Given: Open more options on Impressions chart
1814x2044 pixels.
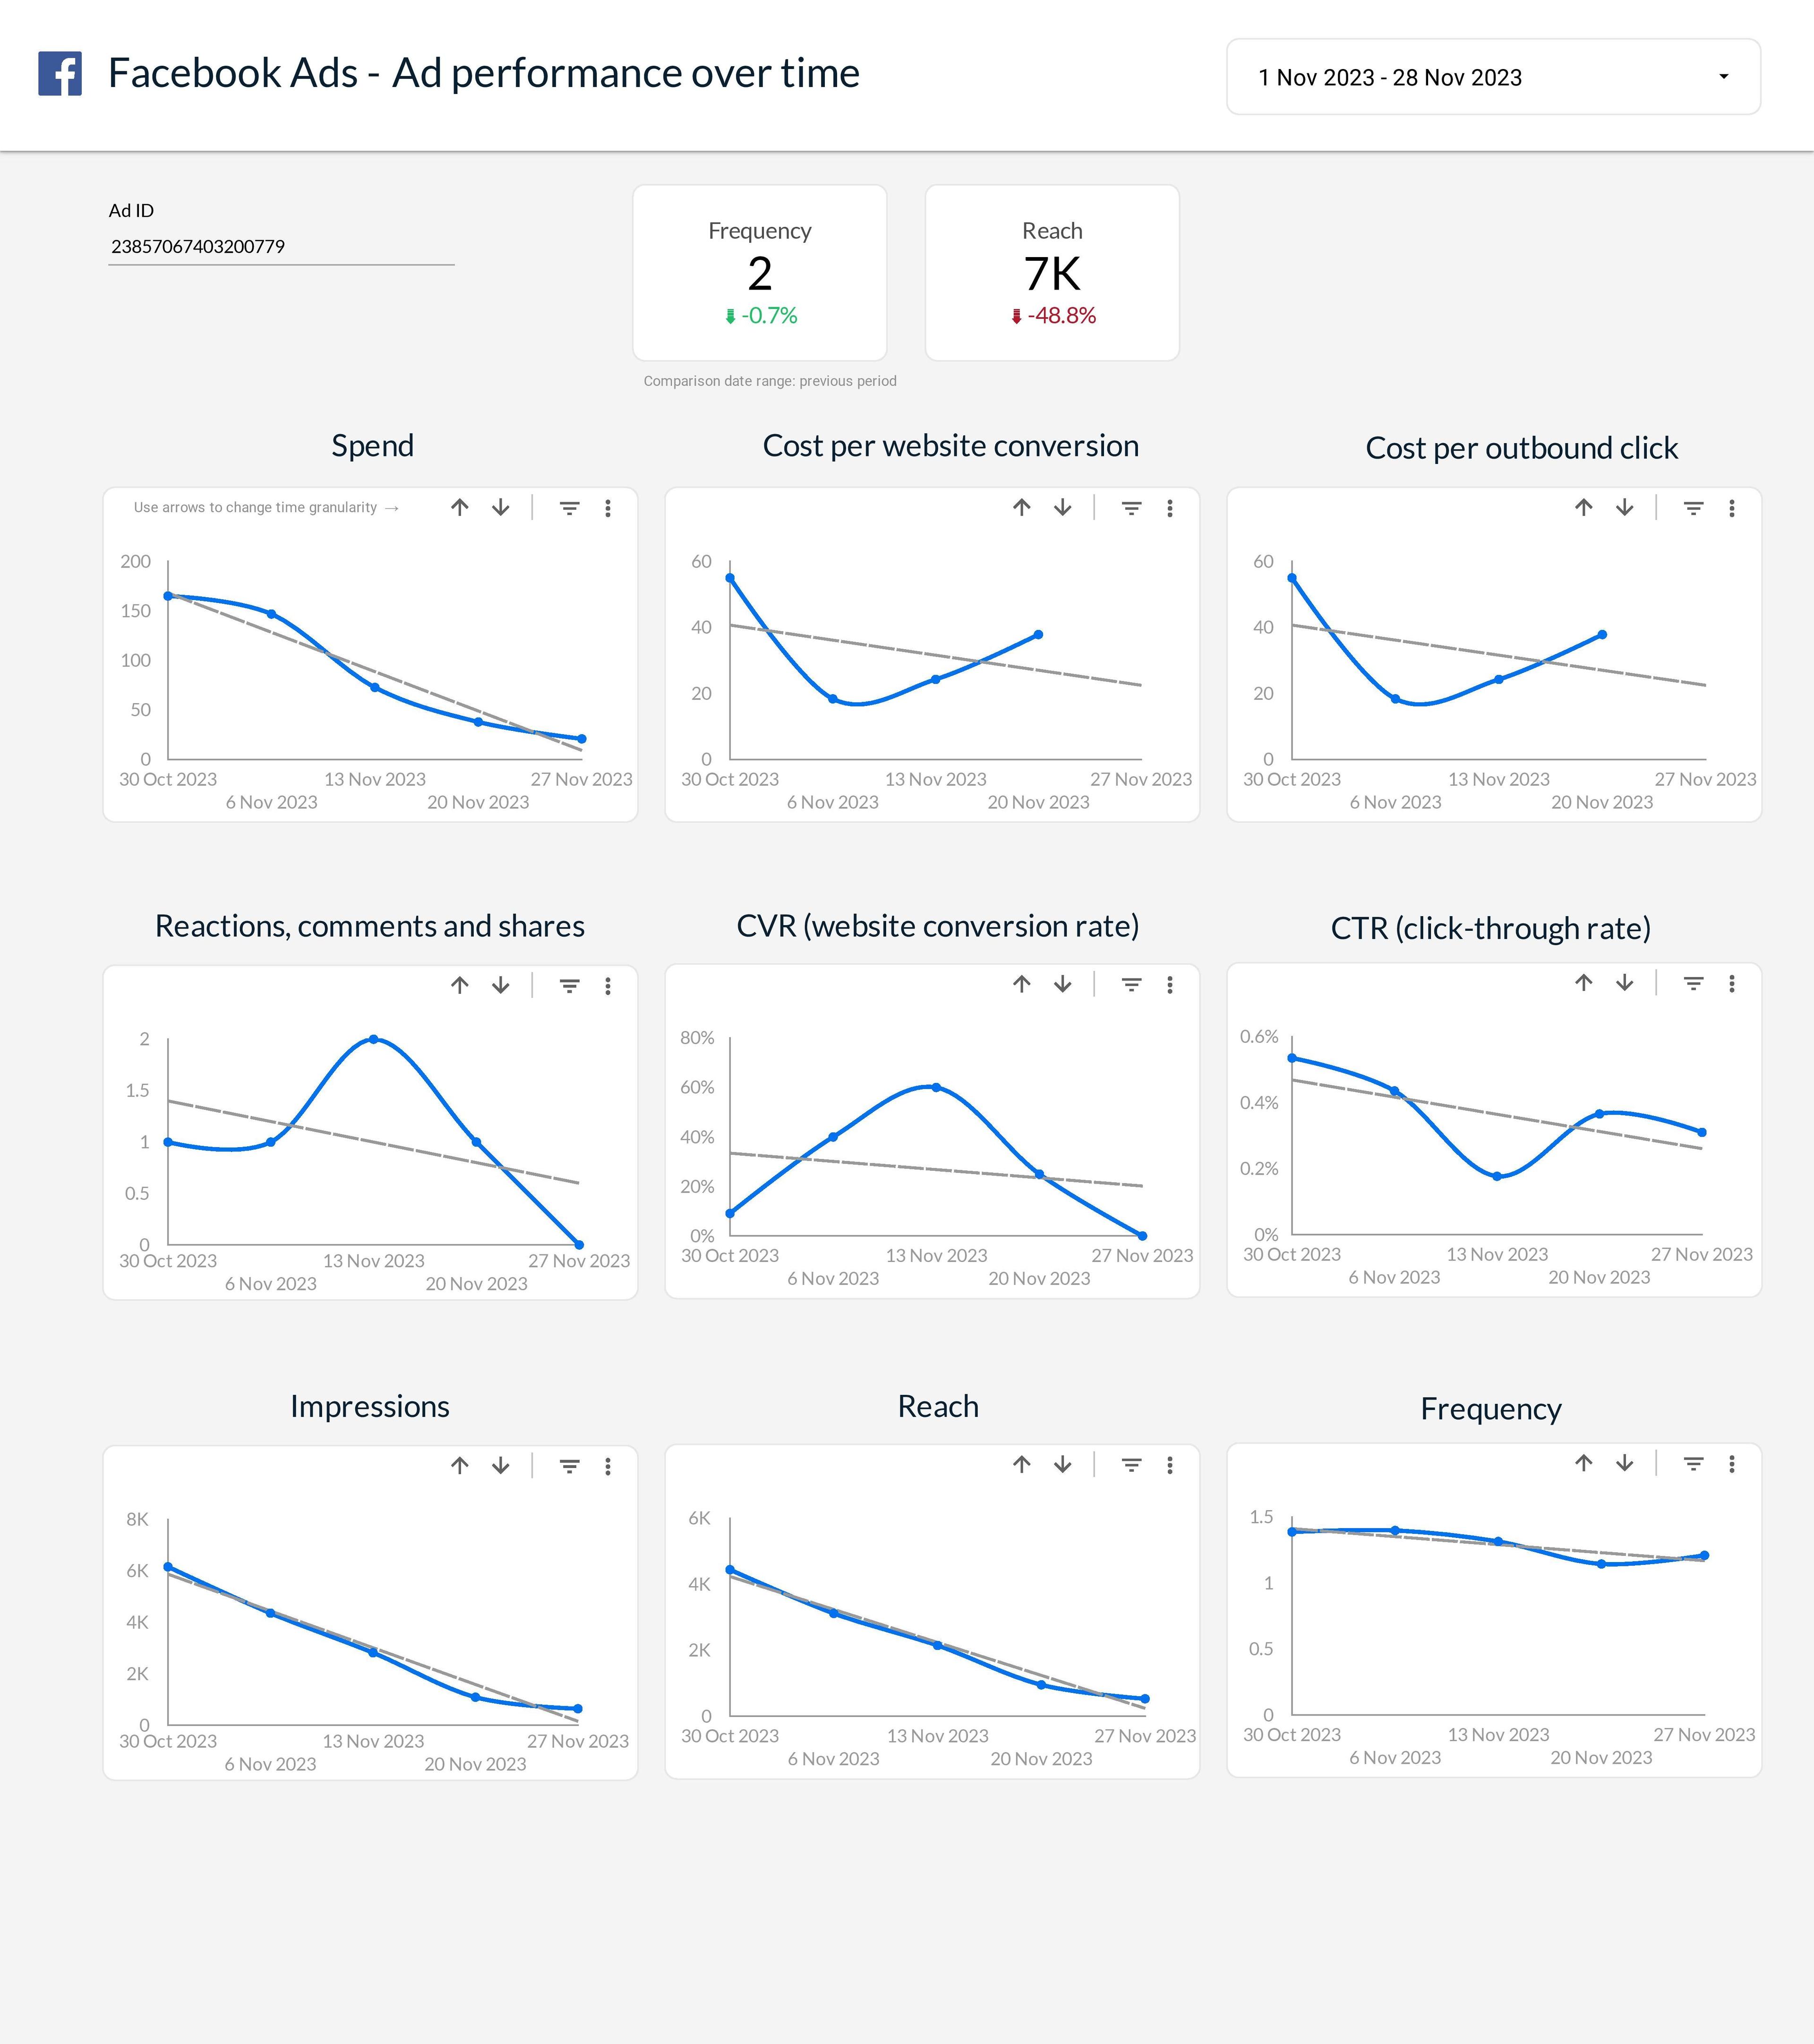Looking at the screenshot, I should (x=608, y=1466).
